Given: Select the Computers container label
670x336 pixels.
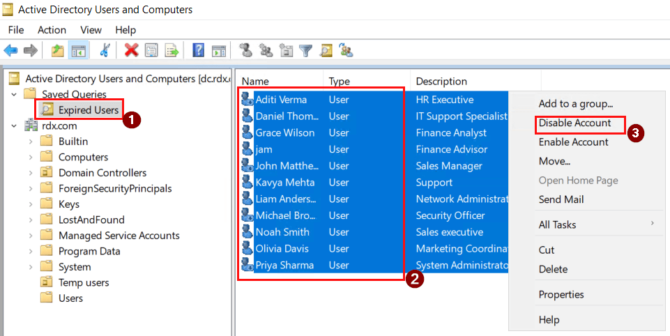Looking at the screenshot, I should 84,158.
